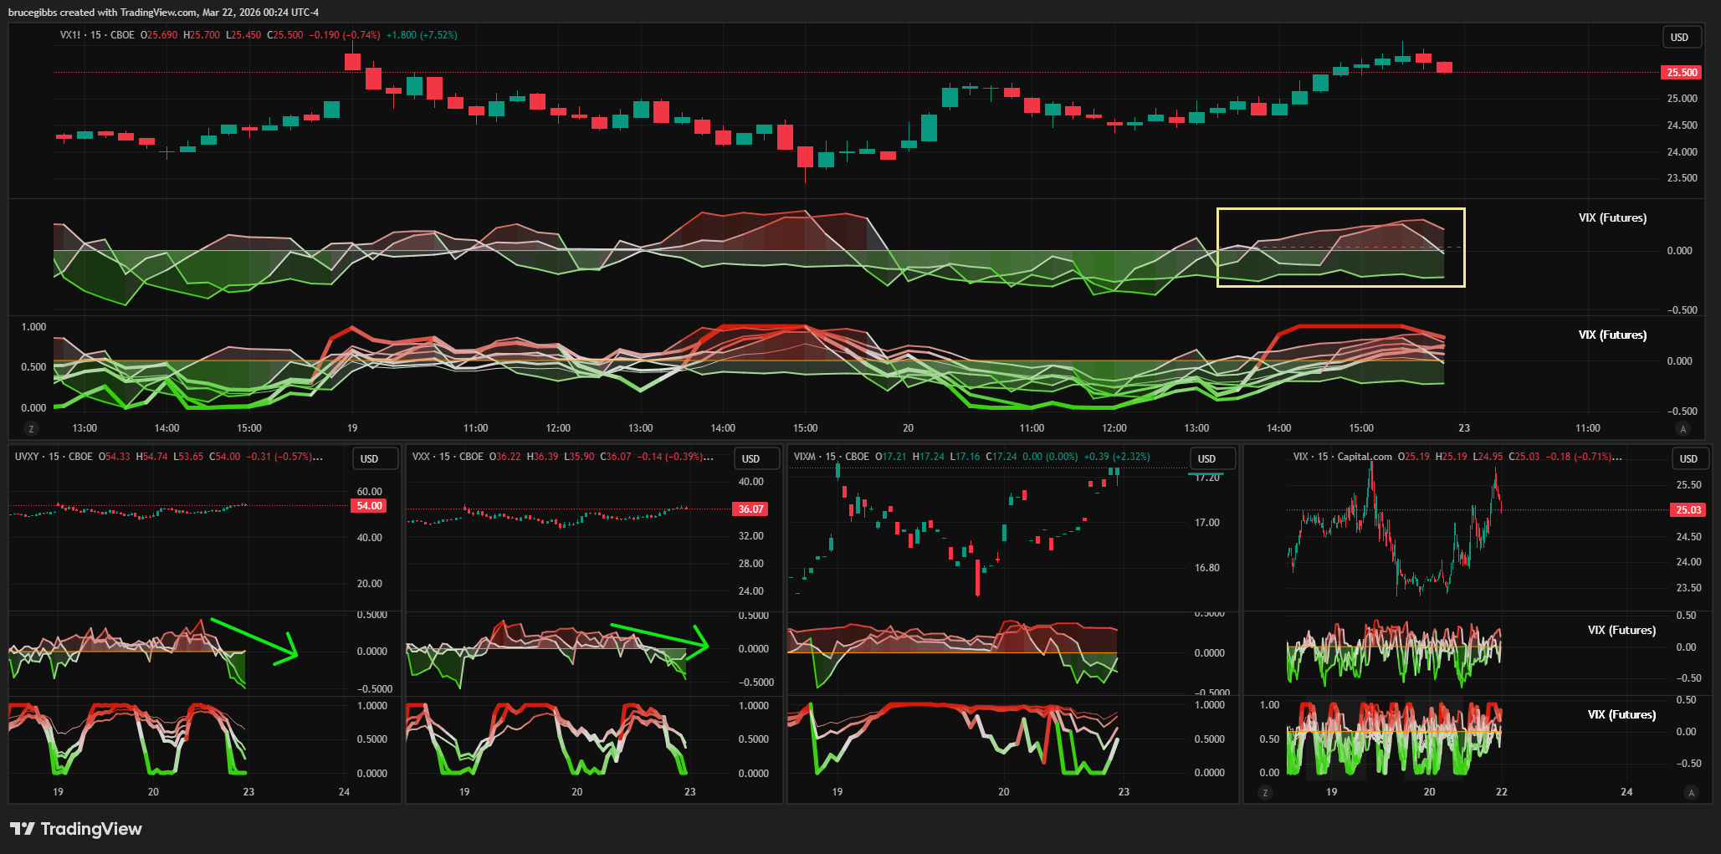Open the USD currency selector on VXX chart

click(x=750, y=459)
